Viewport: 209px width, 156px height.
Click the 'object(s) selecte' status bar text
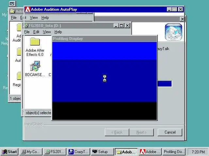coord(39,113)
